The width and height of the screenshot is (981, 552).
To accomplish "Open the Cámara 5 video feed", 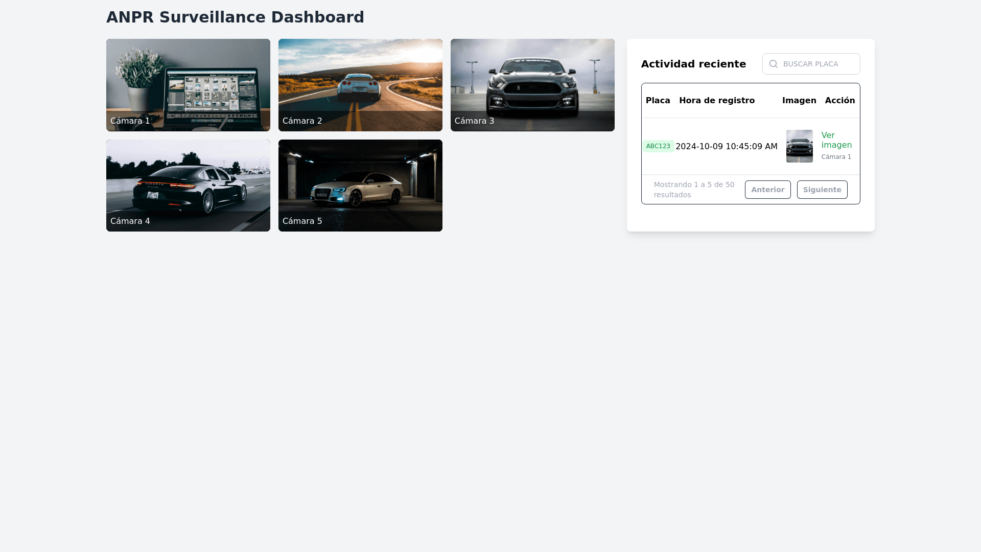I will click(360, 185).
